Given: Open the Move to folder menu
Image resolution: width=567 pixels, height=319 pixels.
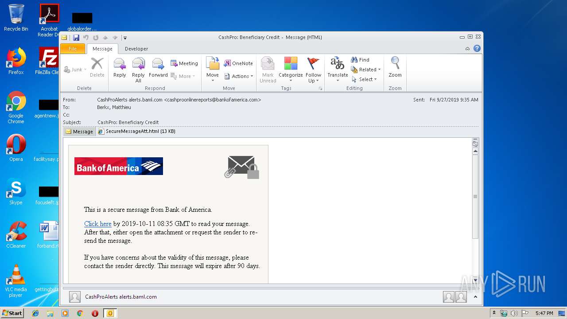Looking at the screenshot, I should [x=213, y=70].
